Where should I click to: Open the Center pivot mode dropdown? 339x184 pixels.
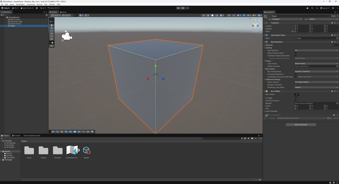[x=56, y=15]
